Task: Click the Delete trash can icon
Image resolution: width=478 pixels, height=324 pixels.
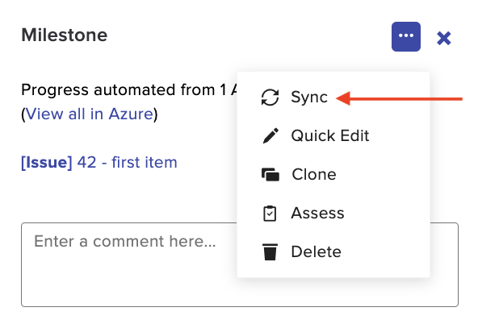Action: [270, 252]
